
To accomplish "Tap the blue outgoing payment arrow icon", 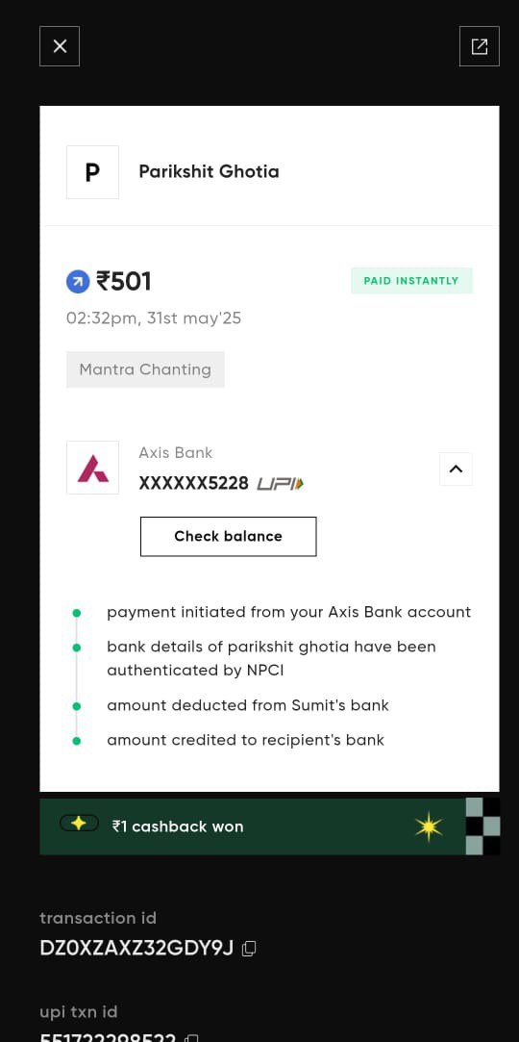I will pos(78,282).
